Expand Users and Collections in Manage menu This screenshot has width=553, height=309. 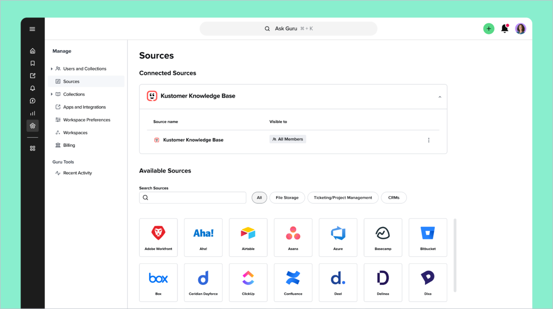(85, 68)
